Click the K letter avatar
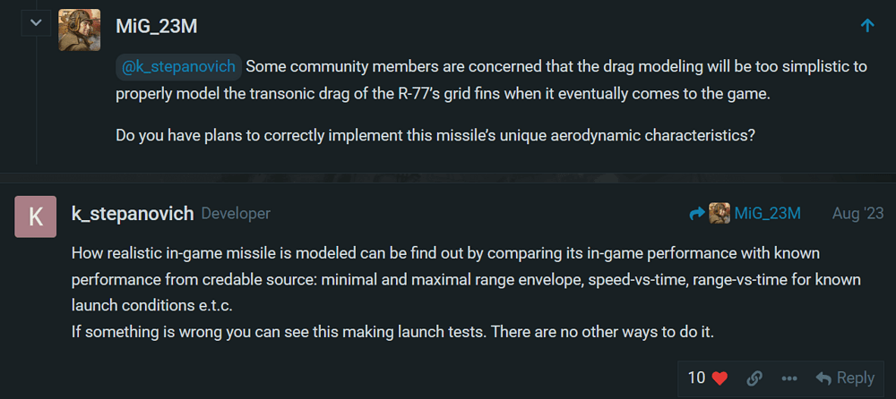This screenshot has height=399, width=896. coord(36,216)
